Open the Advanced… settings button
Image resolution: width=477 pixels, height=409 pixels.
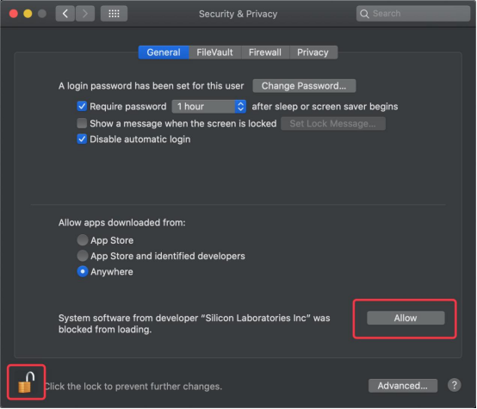click(403, 386)
